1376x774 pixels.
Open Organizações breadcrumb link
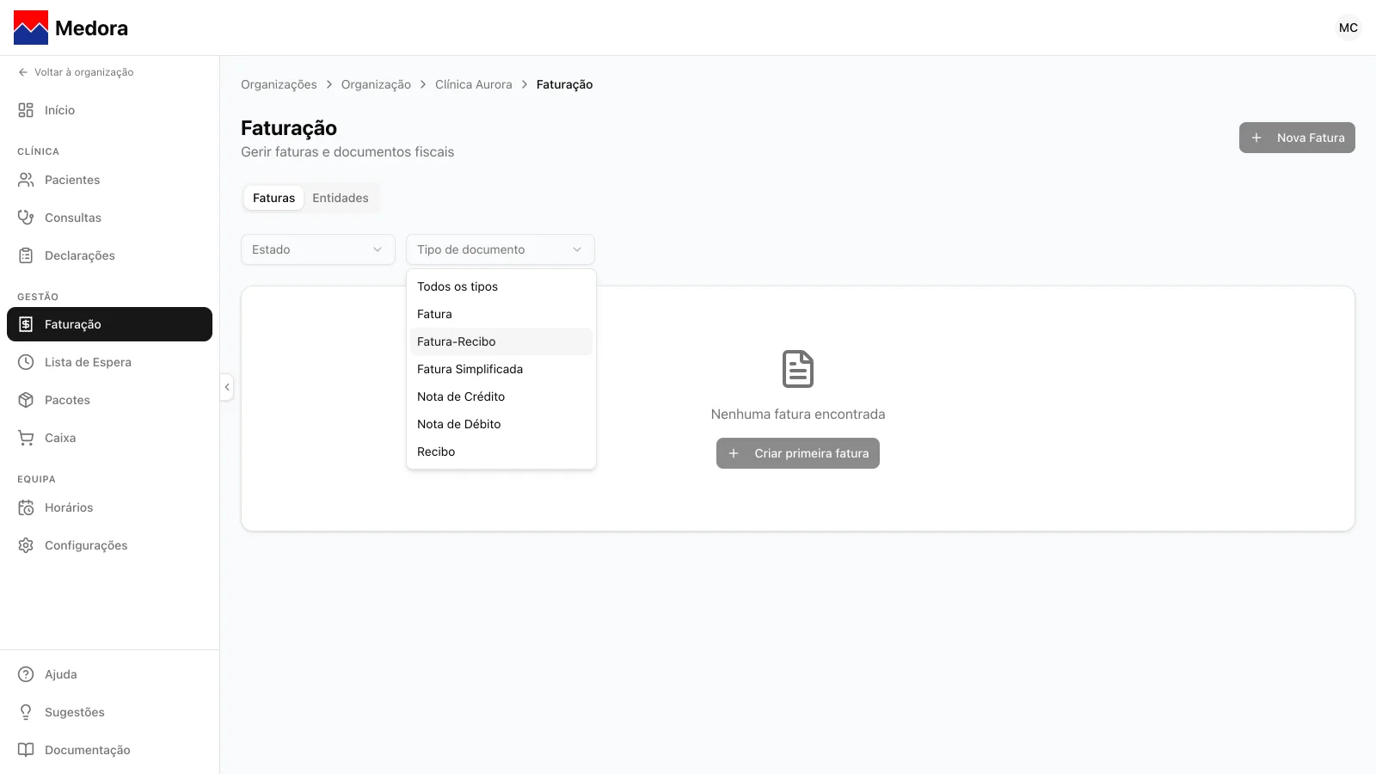point(279,84)
